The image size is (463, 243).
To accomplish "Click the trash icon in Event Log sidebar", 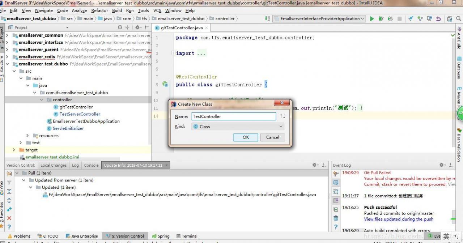I will click(x=336, y=218).
